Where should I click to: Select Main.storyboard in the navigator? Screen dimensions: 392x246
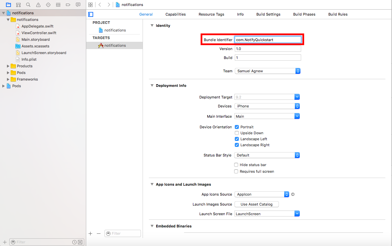pyautogui.click(x=35, y=39)
